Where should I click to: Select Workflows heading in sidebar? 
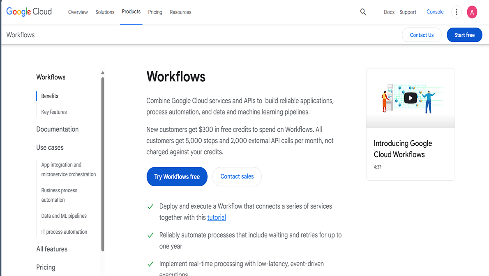pos(51,77)
